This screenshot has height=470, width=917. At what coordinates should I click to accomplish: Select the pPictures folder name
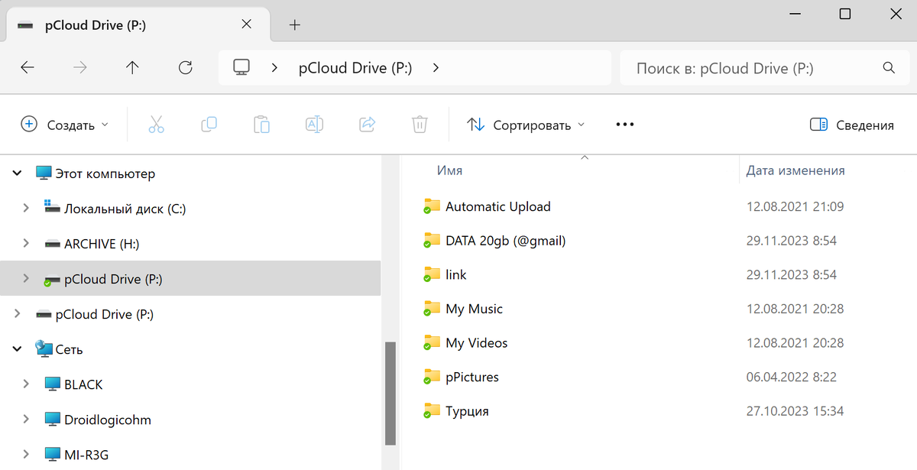point(472,377)
